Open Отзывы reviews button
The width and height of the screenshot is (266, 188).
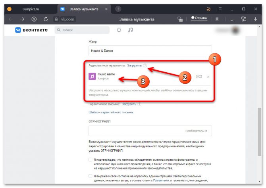point(199,18)
